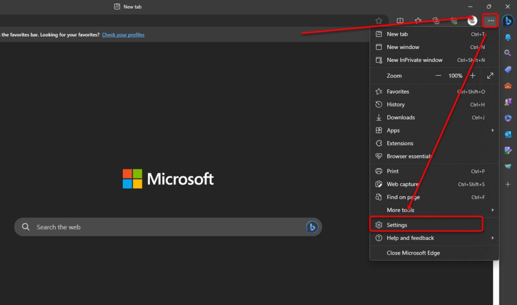Open sidebar Tools briefcase icon
Viewport: 517px width, 305px height.
coord(508,86)
